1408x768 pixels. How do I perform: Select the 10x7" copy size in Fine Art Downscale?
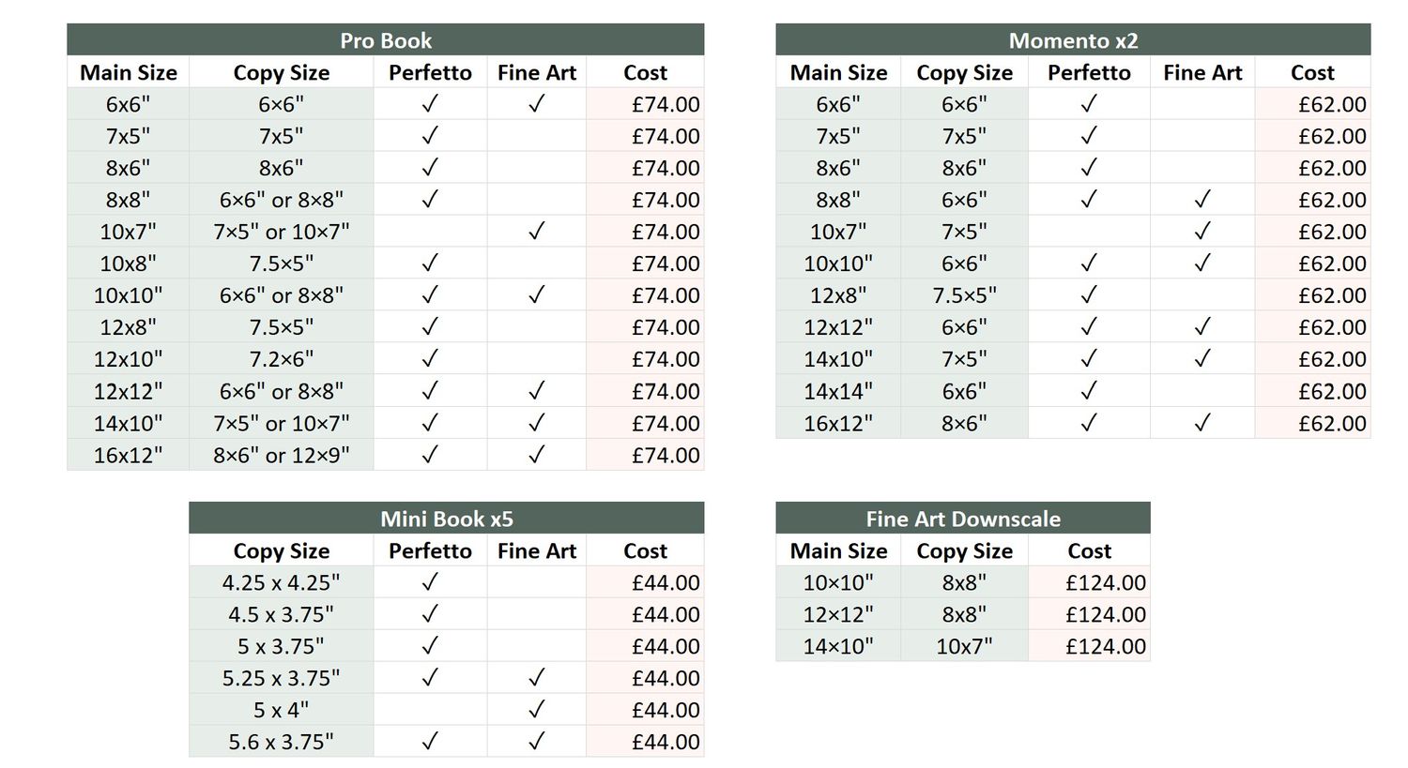pos(964,646)
